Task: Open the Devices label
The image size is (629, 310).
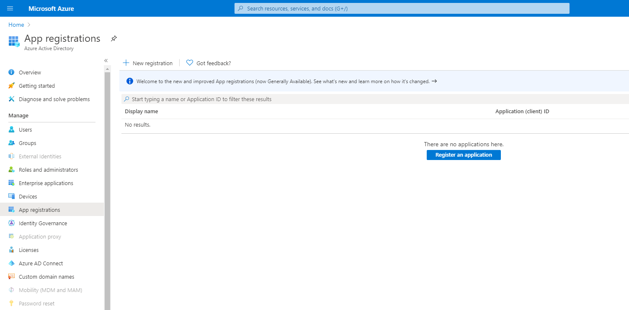Action: coord(28,196)
